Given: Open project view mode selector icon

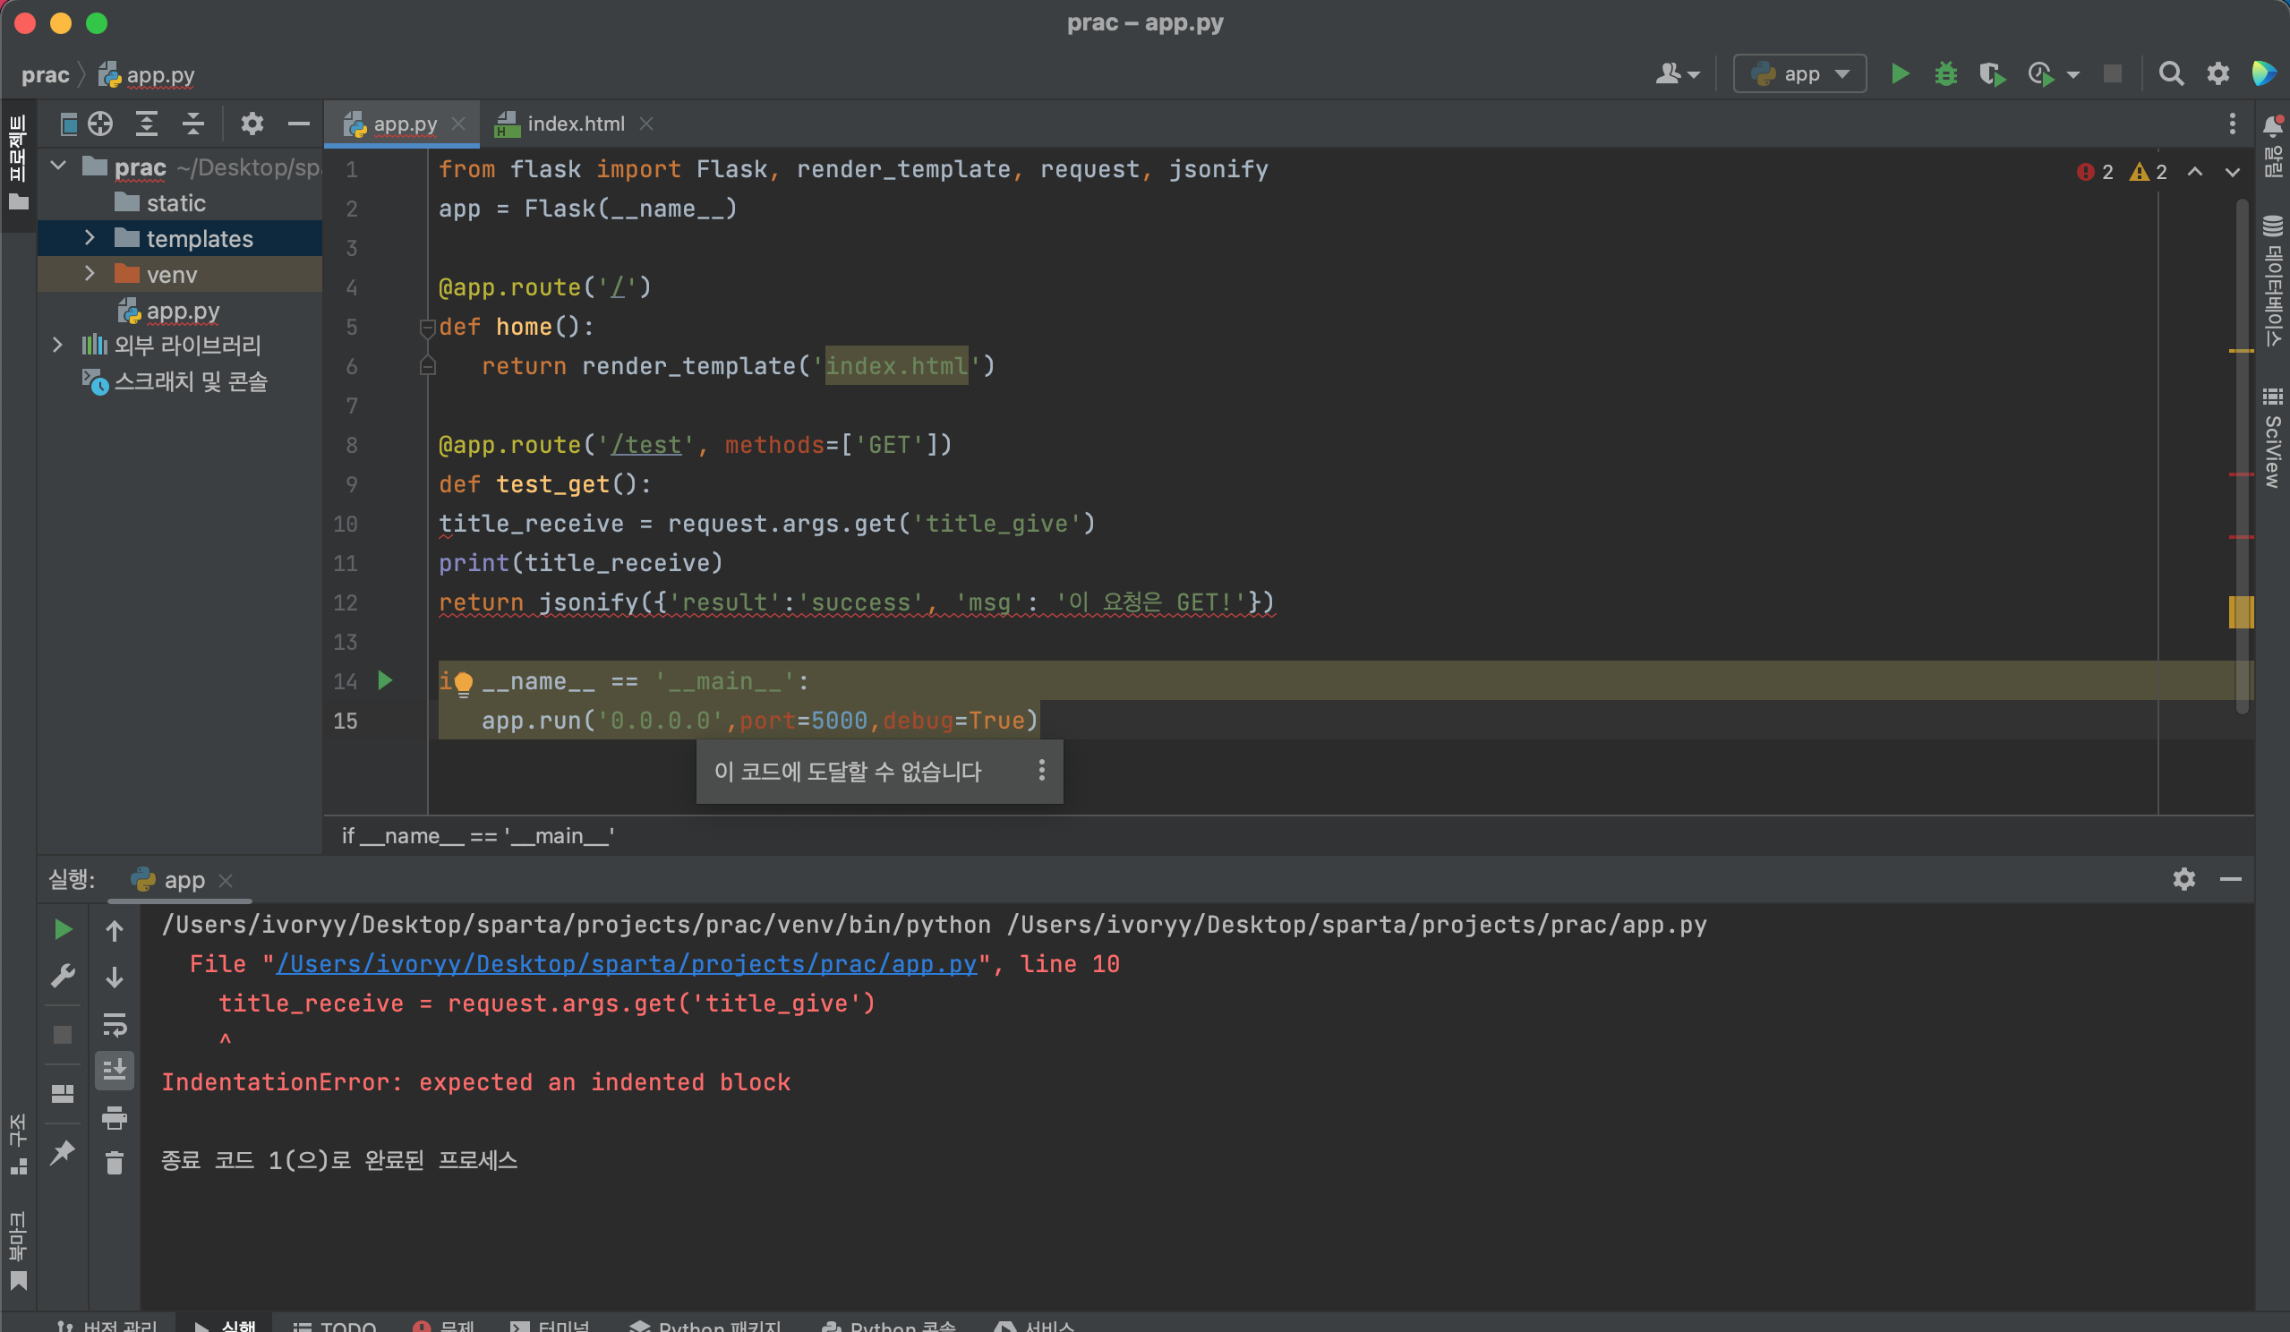Looking at the screenshot, I should click(x=68, y=124).
